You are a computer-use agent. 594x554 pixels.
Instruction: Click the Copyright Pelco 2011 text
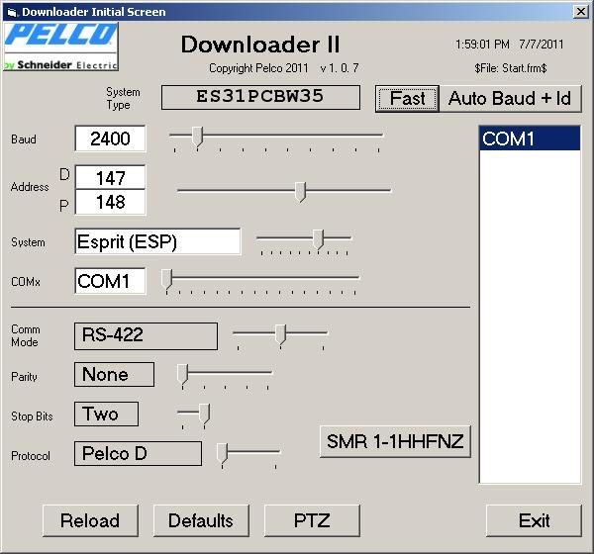(x=258, y=68)
